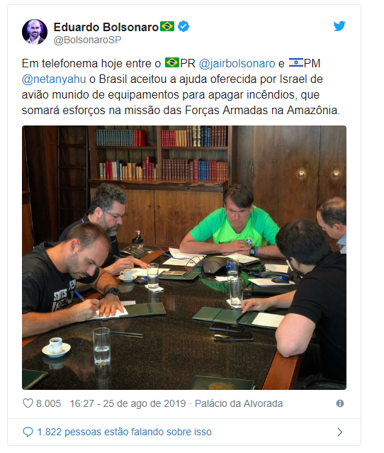Screen dimensions: 384x453
Task: Open the 16:27 - 25 de ago timestamp
Action: (x=128, y=403)
